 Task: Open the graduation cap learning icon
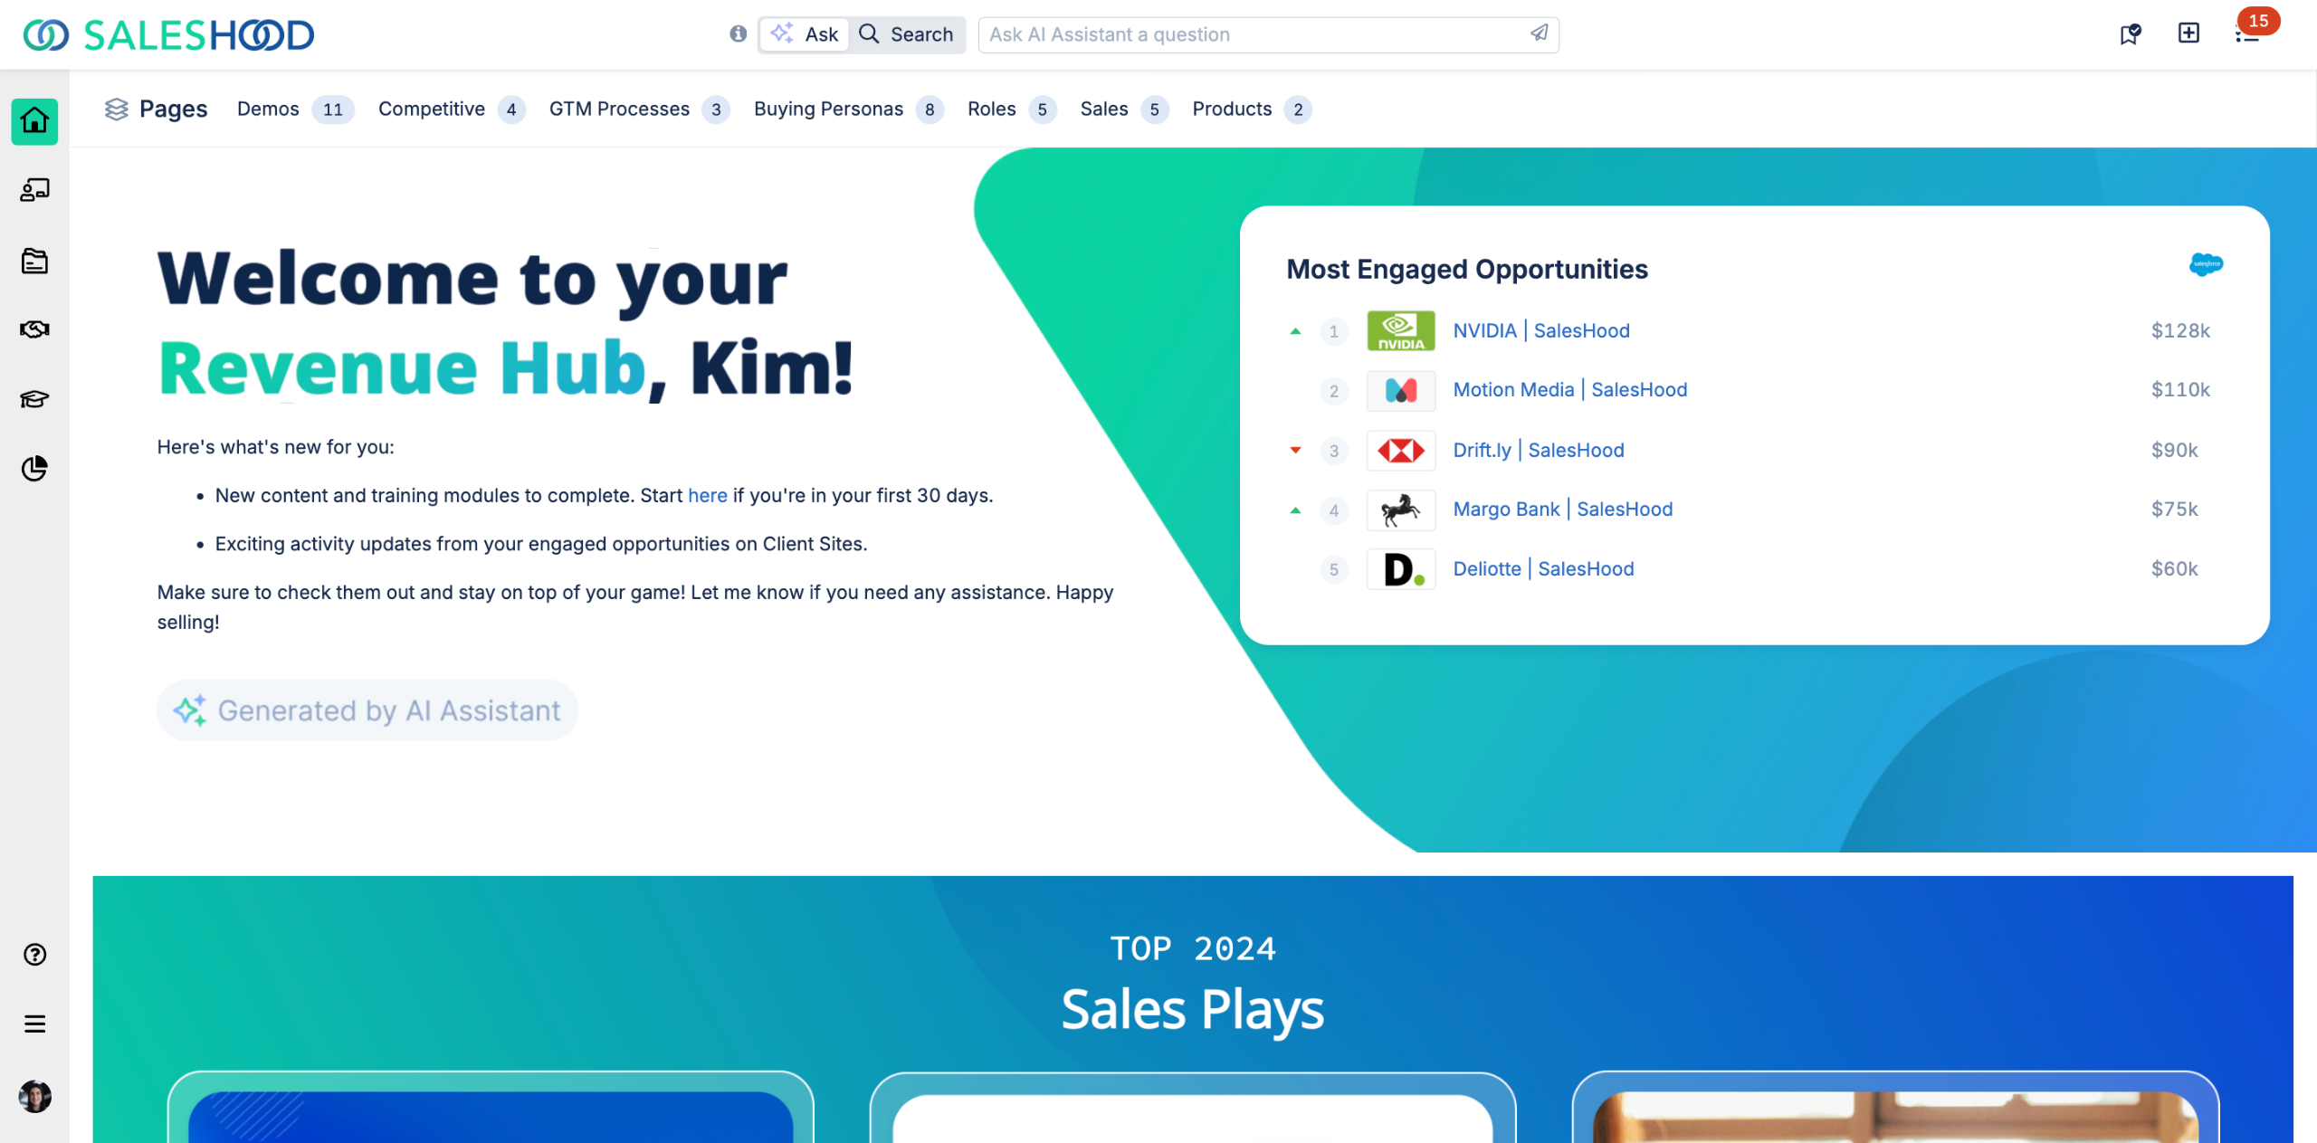34,399
